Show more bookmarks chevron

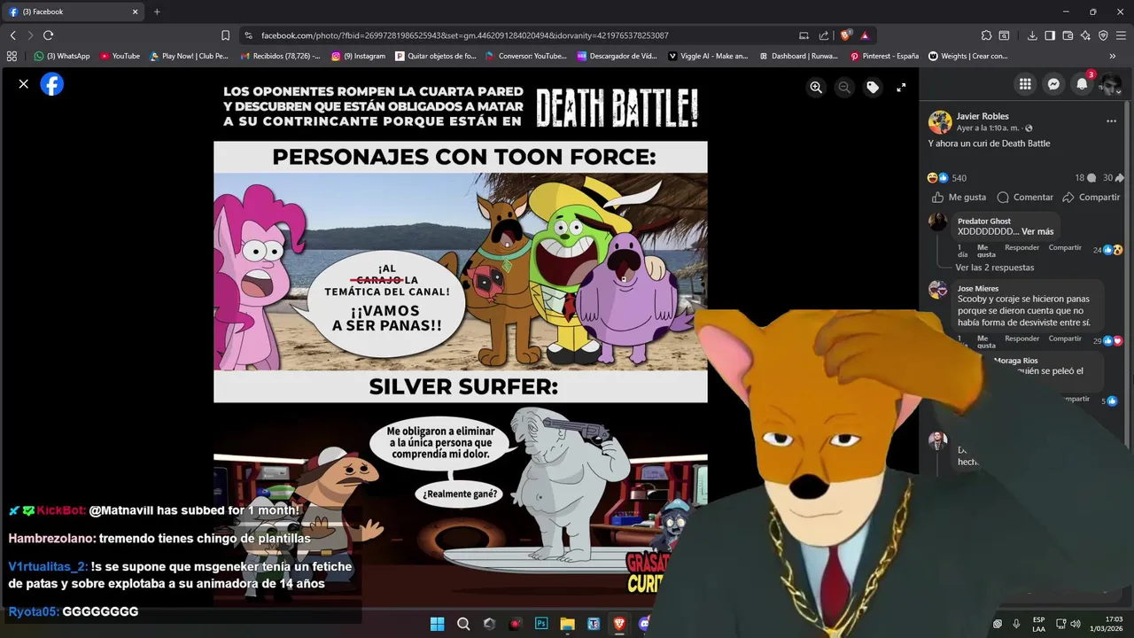tap(1113, 56)
